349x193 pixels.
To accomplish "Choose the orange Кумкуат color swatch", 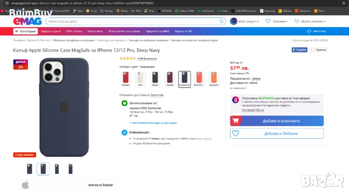I will pyautogui.click(x=213, y=79).
